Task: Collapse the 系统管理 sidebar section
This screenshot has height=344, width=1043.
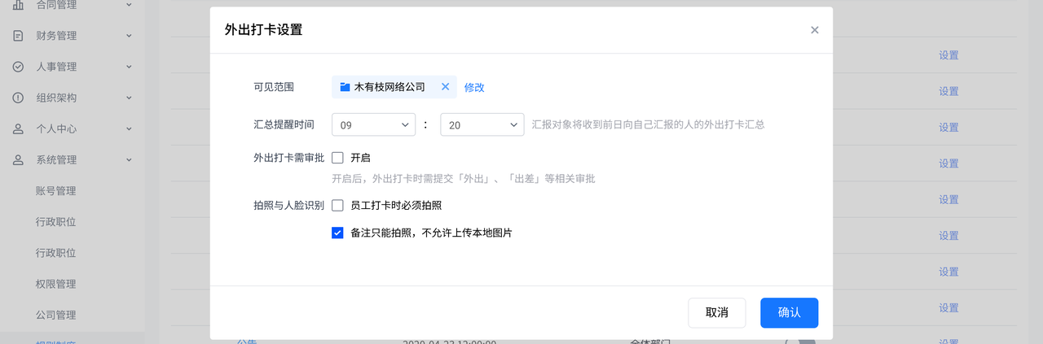Action: point(128,159)
